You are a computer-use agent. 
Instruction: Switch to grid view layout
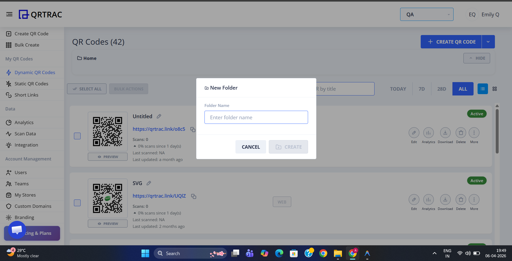pos(495,89)
